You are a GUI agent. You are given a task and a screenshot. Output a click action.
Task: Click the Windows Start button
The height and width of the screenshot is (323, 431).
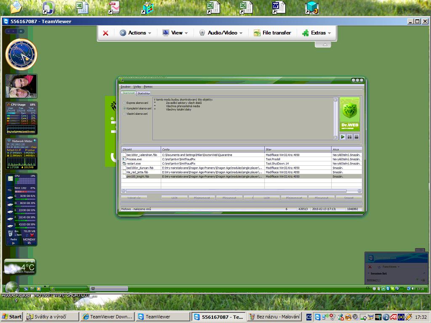12,317
